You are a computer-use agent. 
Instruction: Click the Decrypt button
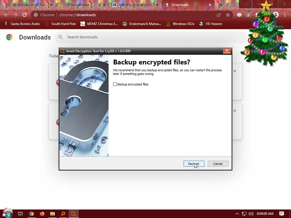[194, 164]
